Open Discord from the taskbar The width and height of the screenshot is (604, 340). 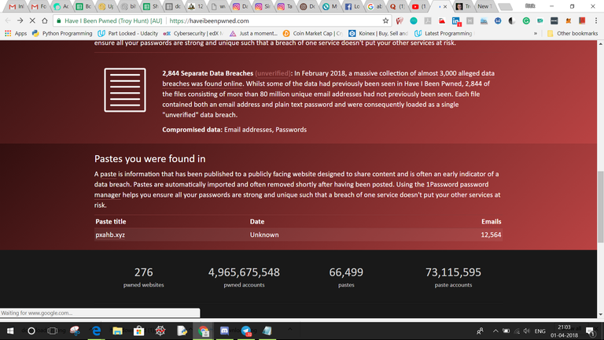(225, 331)
